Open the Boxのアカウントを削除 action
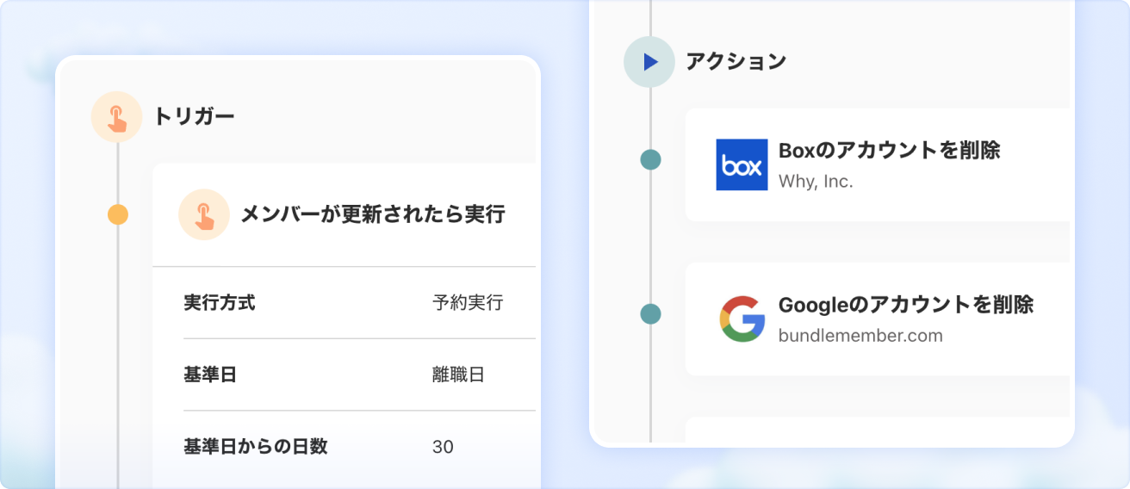The height and width of the screenshot is (489, 1130). pyautogui.click(x=889, y=151)
